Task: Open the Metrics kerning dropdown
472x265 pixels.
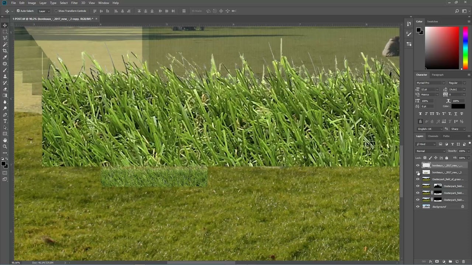Action: [x=430, y=95]
